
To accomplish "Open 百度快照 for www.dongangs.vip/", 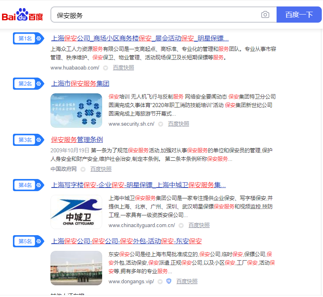I will click(187, 282).
